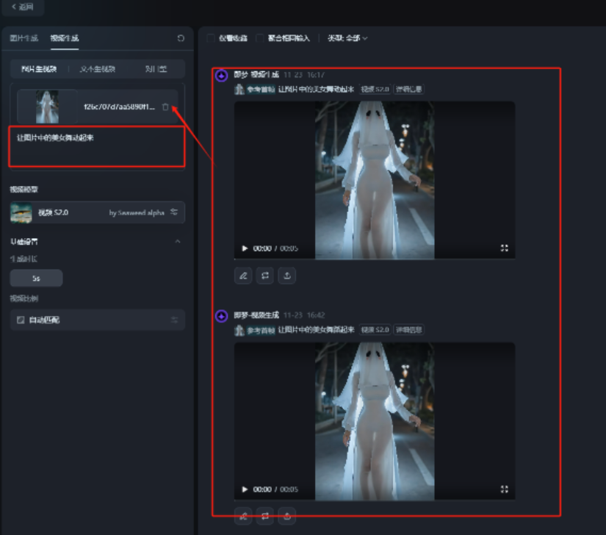Enter fullscreen on the second video
Viewport: 606px width, 535px height.
[x=504, y=489]
